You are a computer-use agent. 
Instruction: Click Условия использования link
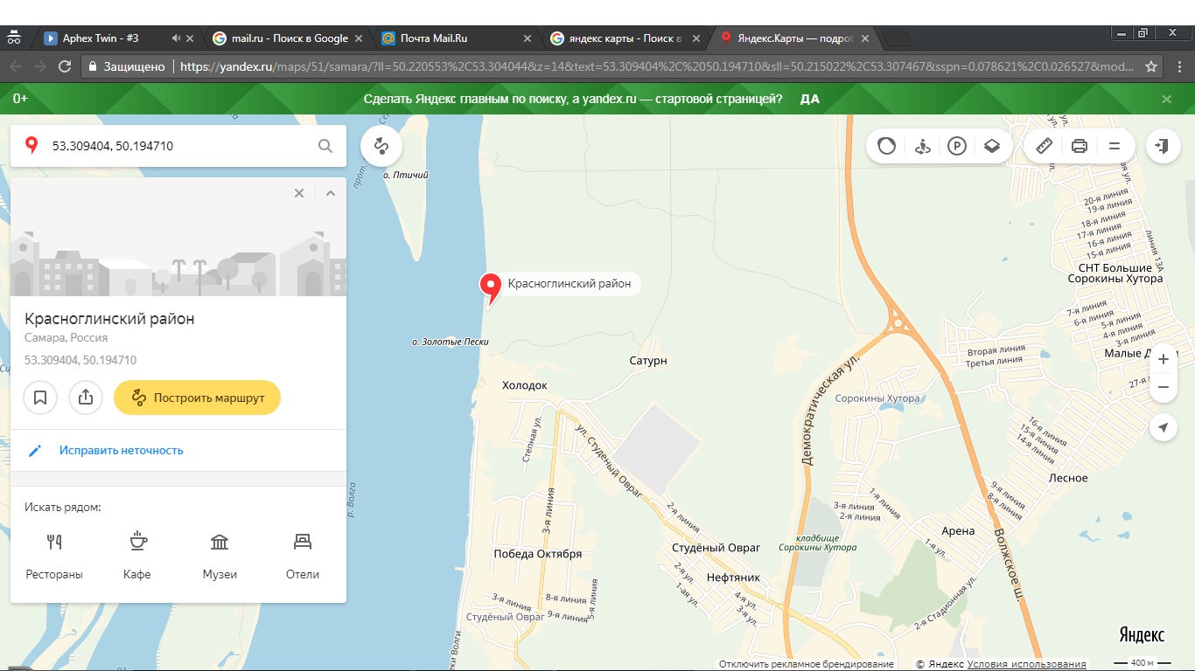1027,664
